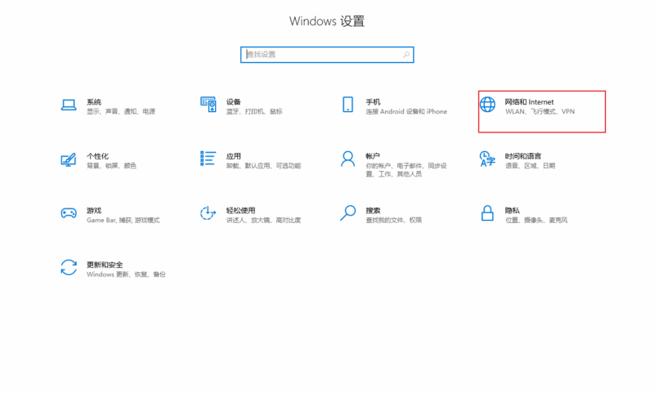Open 设备 via its keyboard-speaker icon

pos(208,105)
